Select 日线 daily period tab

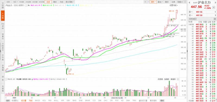coord(48,2)
